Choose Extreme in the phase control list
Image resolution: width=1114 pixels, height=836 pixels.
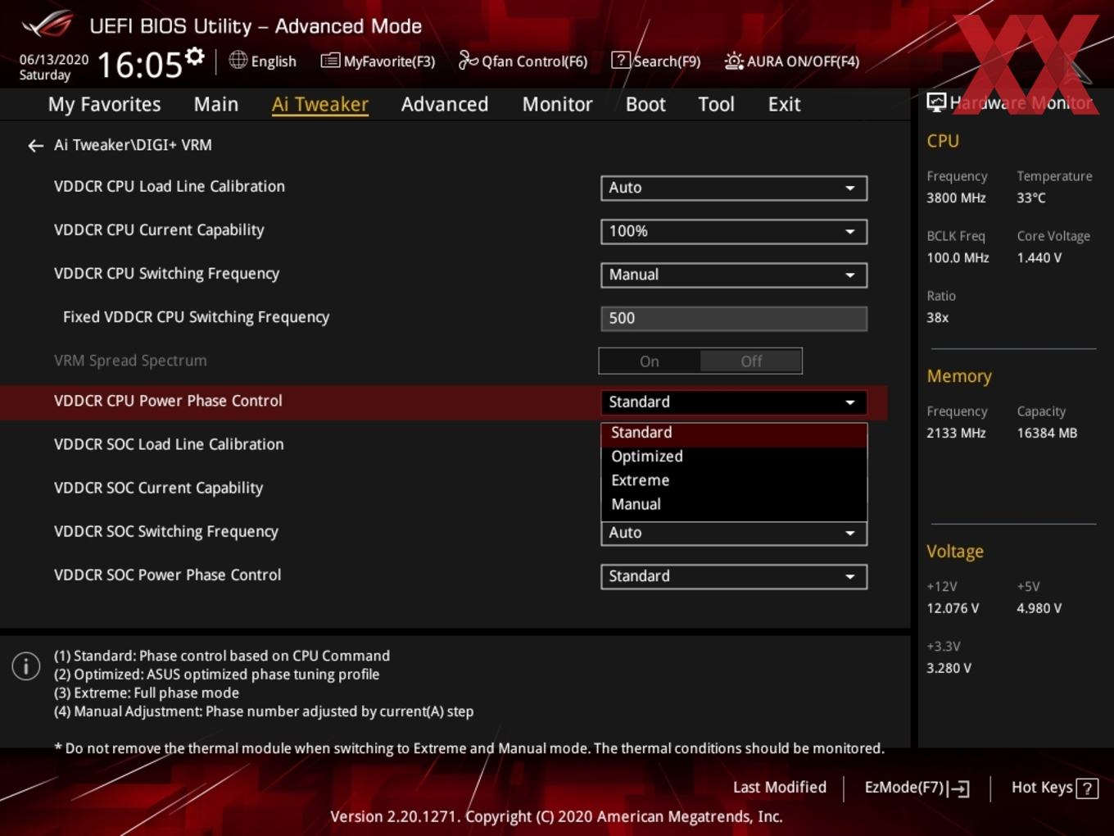(734, 480)
